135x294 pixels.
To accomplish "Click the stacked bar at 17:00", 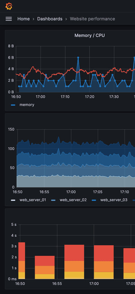I will point(104,262).
